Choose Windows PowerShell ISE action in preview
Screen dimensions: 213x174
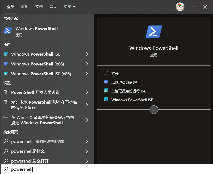tap(132, 100)
